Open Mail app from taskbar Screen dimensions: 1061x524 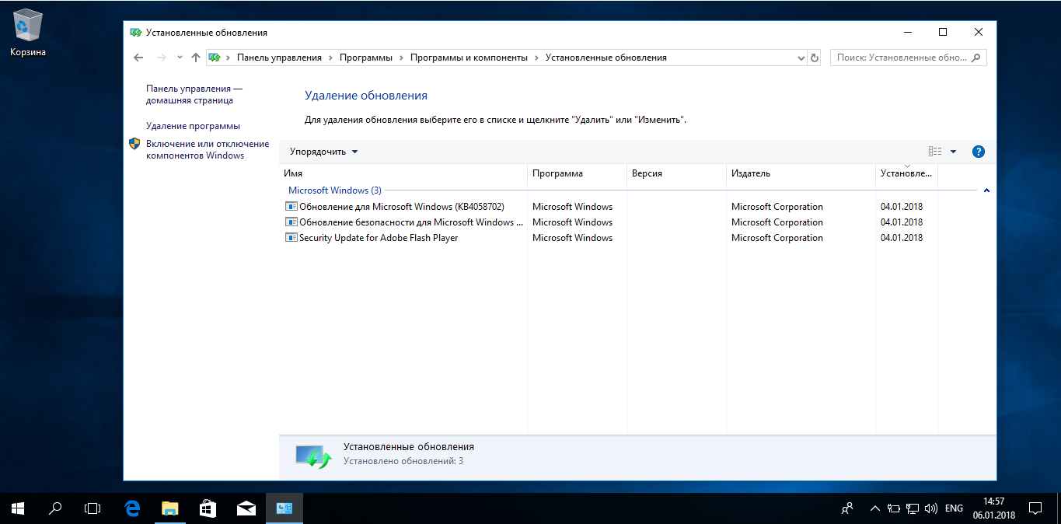[246, 508]
